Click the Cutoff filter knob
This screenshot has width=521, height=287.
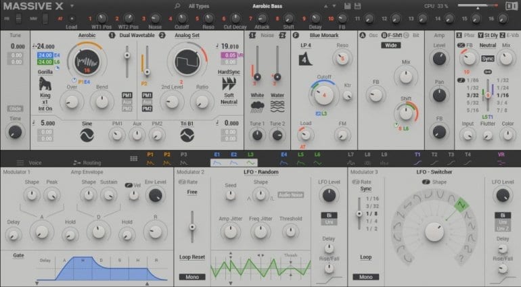tap(324, 95)
